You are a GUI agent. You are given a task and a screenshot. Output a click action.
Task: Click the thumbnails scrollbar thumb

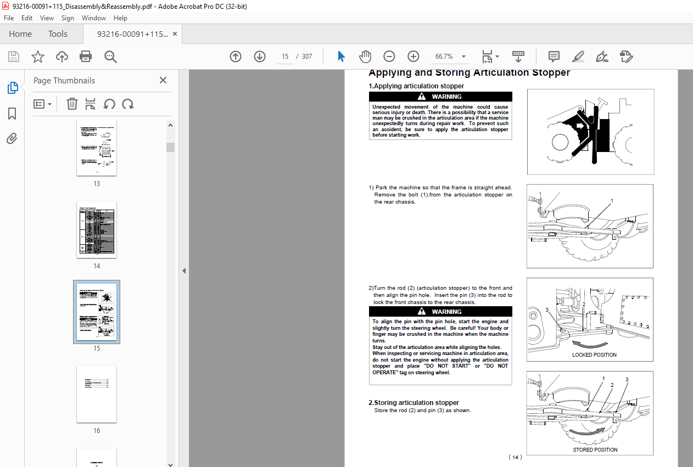point(170,147)
